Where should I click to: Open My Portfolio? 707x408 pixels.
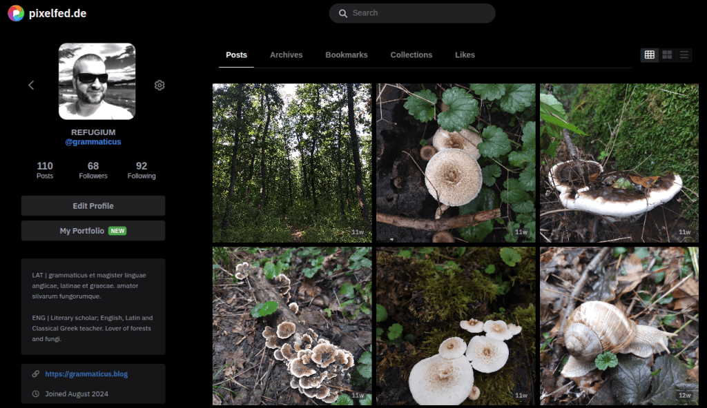tap(93, 231)
